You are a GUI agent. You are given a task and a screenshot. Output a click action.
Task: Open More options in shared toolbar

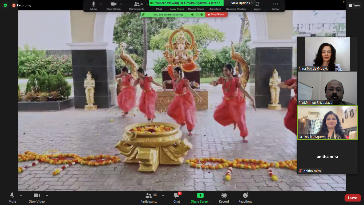click(x=275, y=6)
